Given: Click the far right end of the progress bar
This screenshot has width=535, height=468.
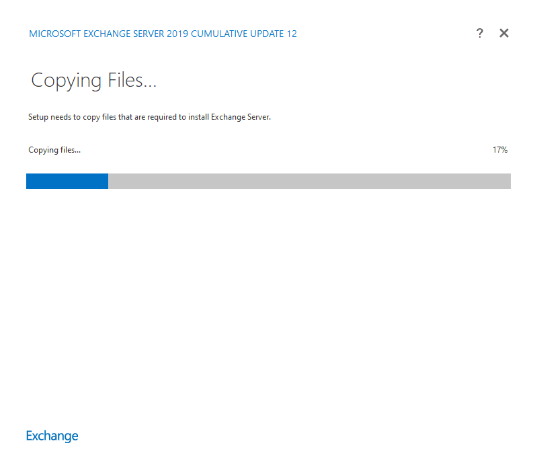Looking at the screenshot, I should (x=508, y=181).
